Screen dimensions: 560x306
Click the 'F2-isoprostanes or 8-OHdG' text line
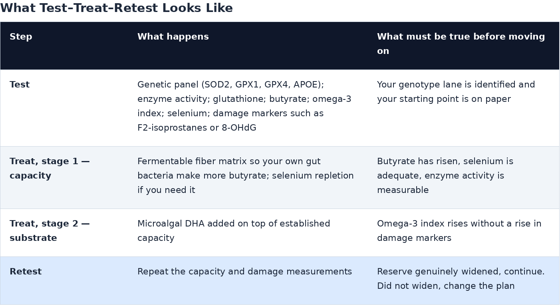tap(197, 128)
